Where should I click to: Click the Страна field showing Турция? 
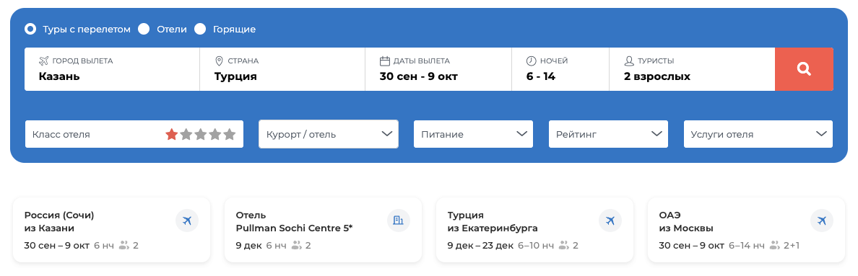click(x=282, y=69)
